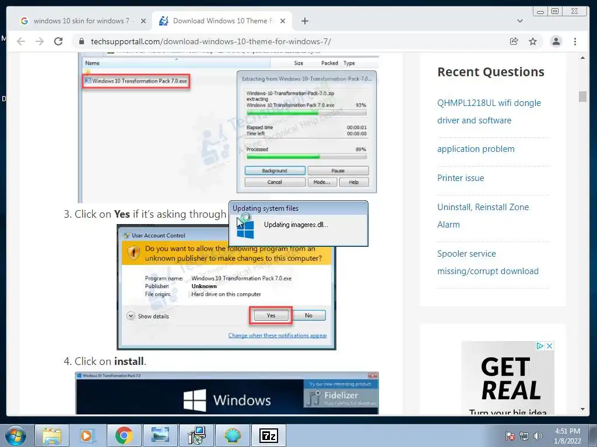Image resolution: width=597 pixels, height=447 pixels.
Task: Click Show Desktop strip at taskbar end
Action: [593, 435]
